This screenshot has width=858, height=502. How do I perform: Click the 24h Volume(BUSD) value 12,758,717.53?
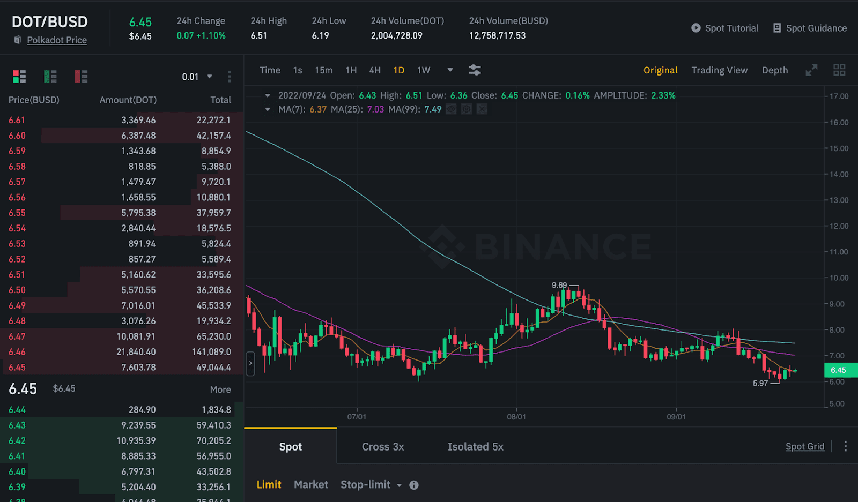tap(497, 35)
